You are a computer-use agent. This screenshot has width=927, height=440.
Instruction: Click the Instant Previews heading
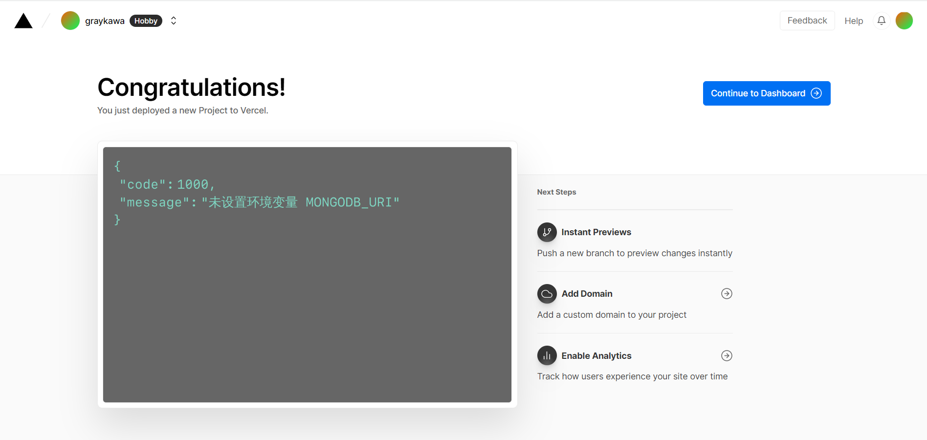click(x=596, y=232)
